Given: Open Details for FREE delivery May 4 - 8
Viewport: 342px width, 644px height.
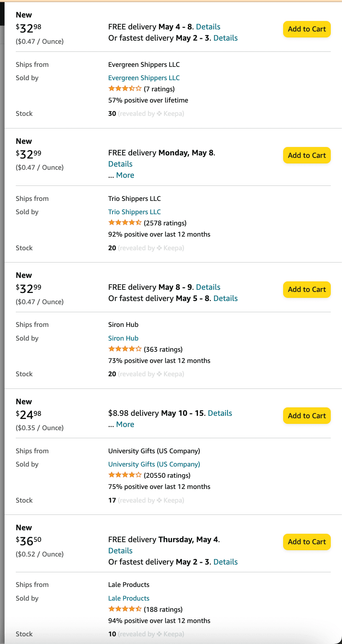Looking at the screenshot, I should [208, 27].
